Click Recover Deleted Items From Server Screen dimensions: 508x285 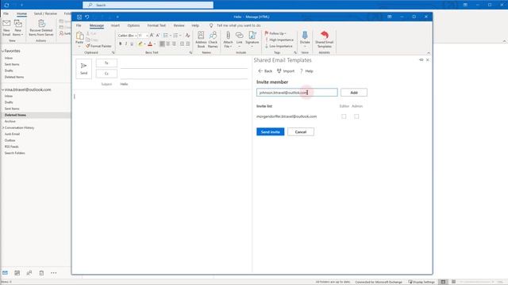[x=41, y=28]
